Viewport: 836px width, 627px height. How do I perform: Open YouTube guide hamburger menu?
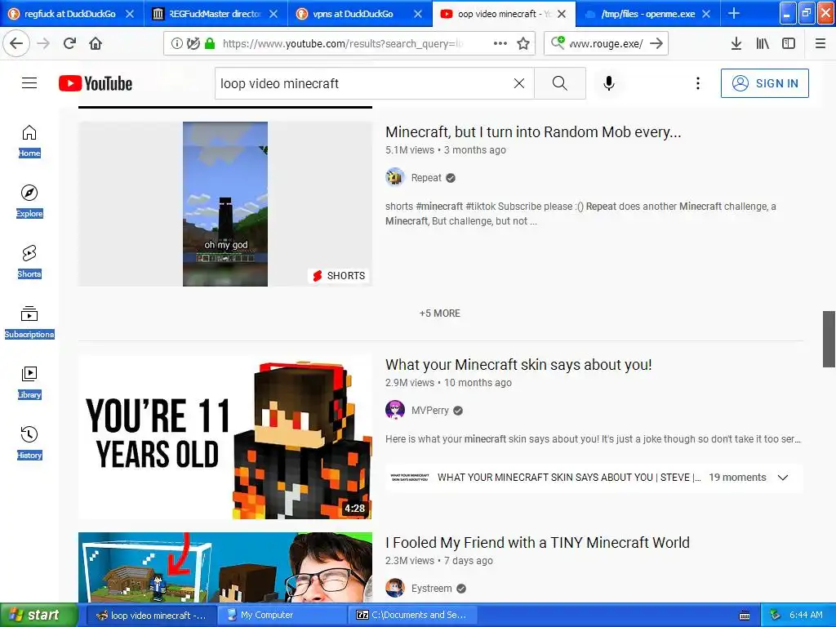click(x=29, y=83)
